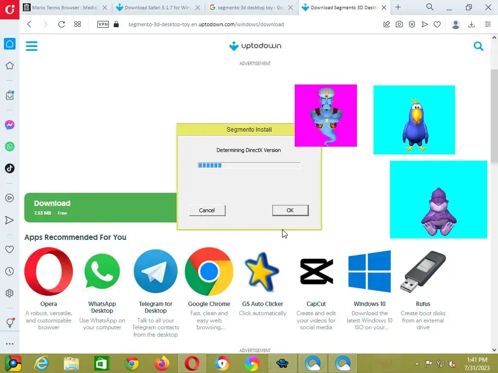
Task: Click OK in Segmento Install dialog
Action: point(290,210)
